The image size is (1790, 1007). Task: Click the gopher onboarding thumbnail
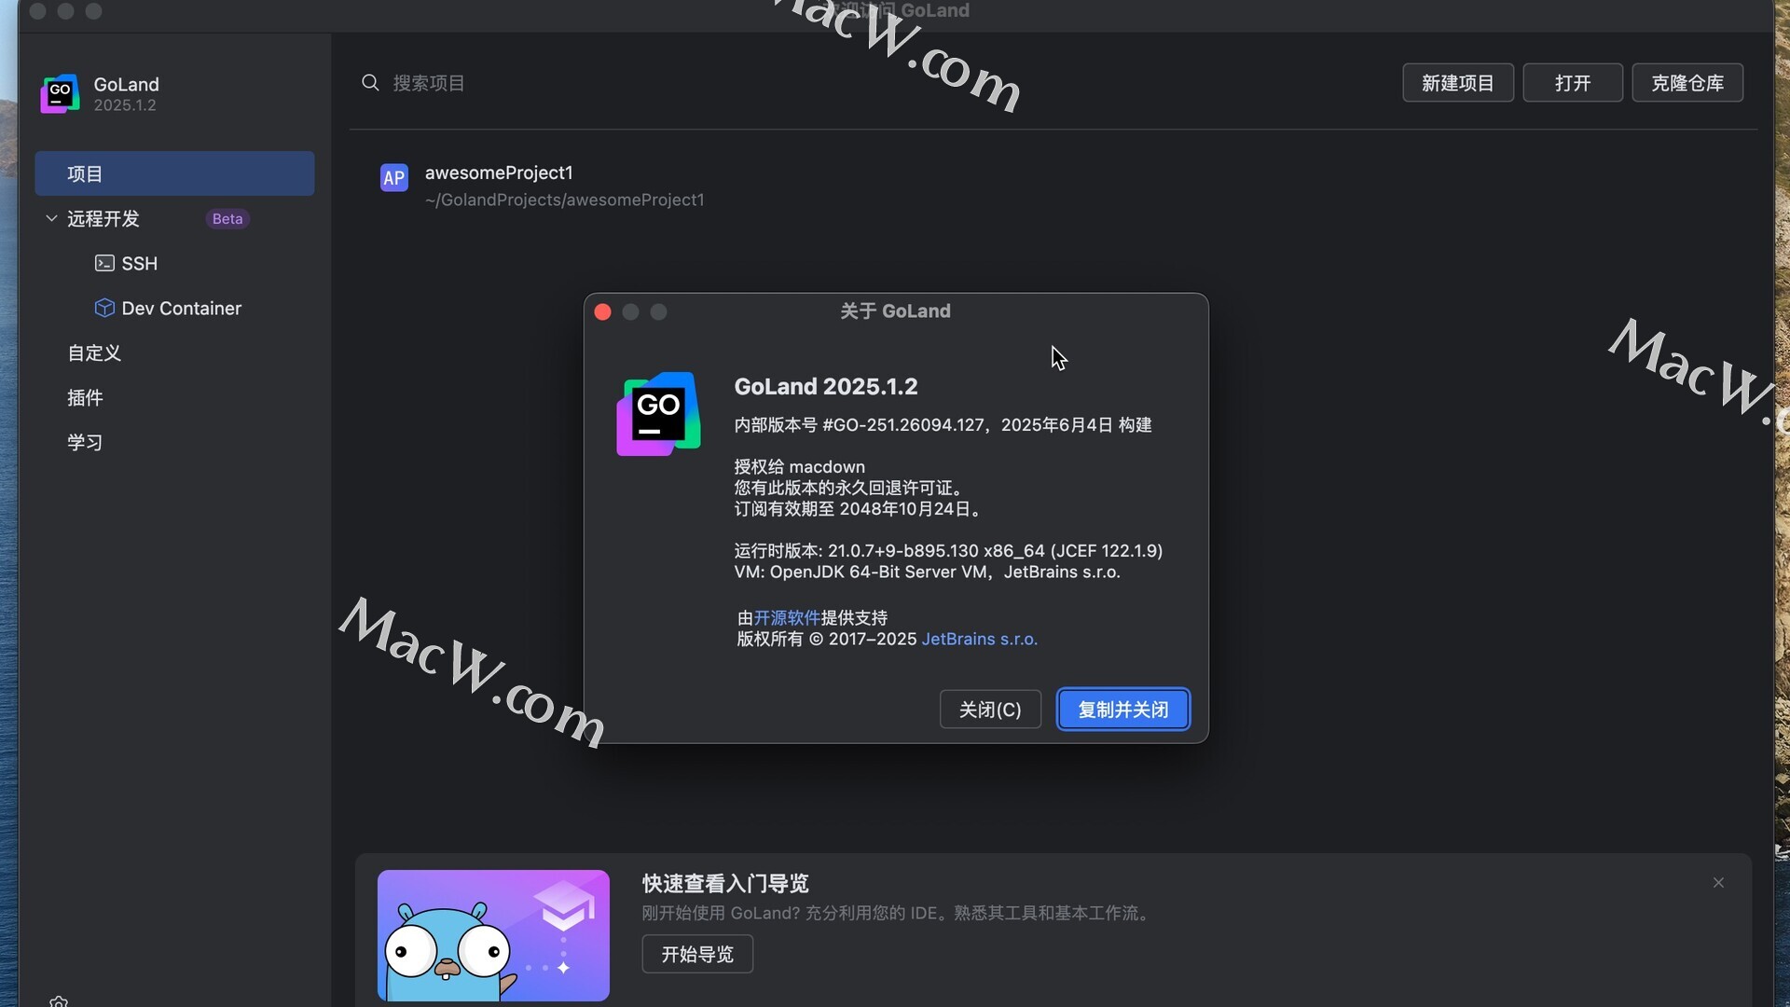point(493,935)
